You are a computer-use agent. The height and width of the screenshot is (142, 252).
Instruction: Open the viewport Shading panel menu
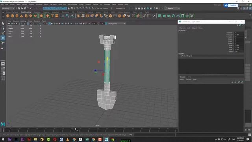point(16,21)
